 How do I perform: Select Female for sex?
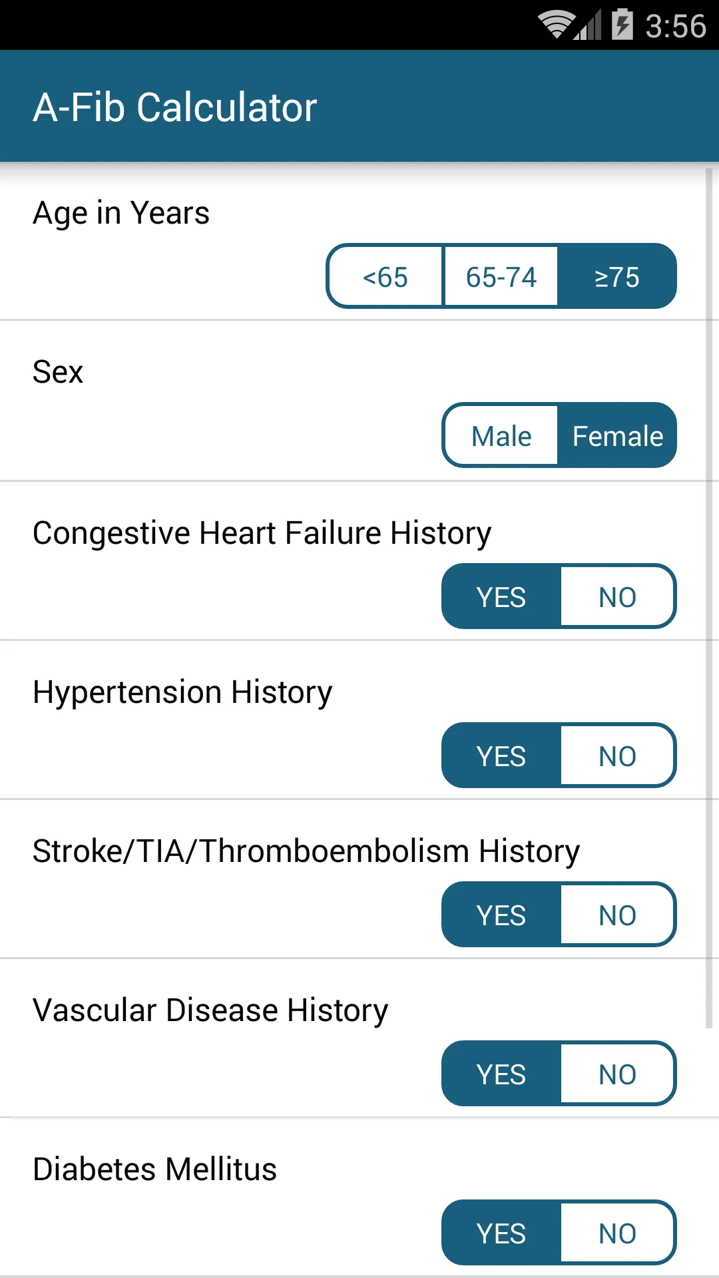point(618,435)
